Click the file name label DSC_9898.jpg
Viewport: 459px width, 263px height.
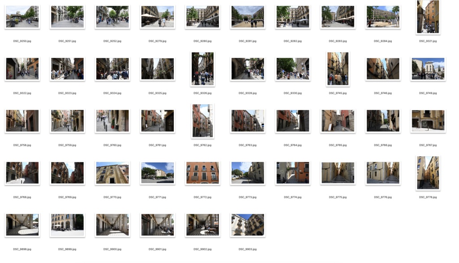[x=22, y=250]
